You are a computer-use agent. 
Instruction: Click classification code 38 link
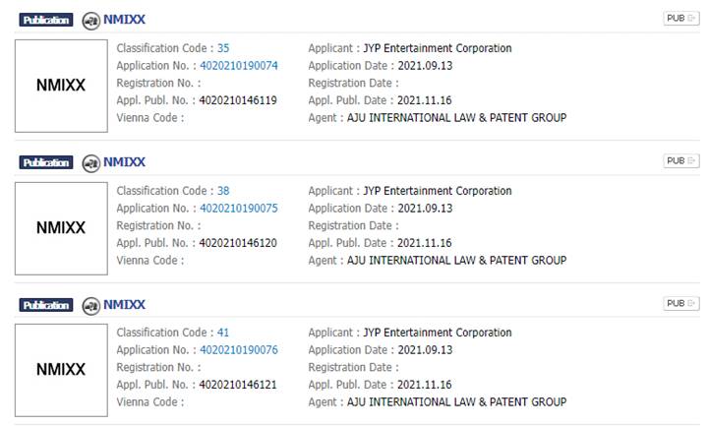pyautogui.click(x=223, y=191)
